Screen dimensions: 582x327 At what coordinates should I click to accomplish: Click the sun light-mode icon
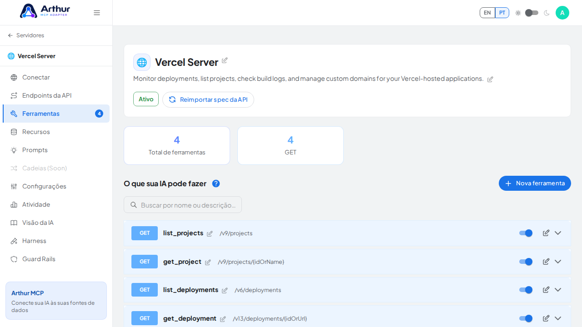coord(518,13)
